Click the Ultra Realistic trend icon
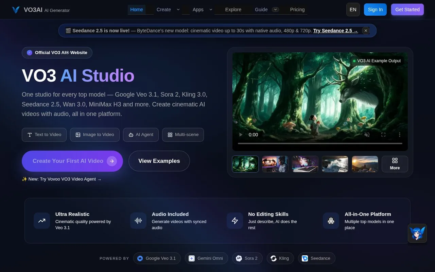 coord(42,221)
